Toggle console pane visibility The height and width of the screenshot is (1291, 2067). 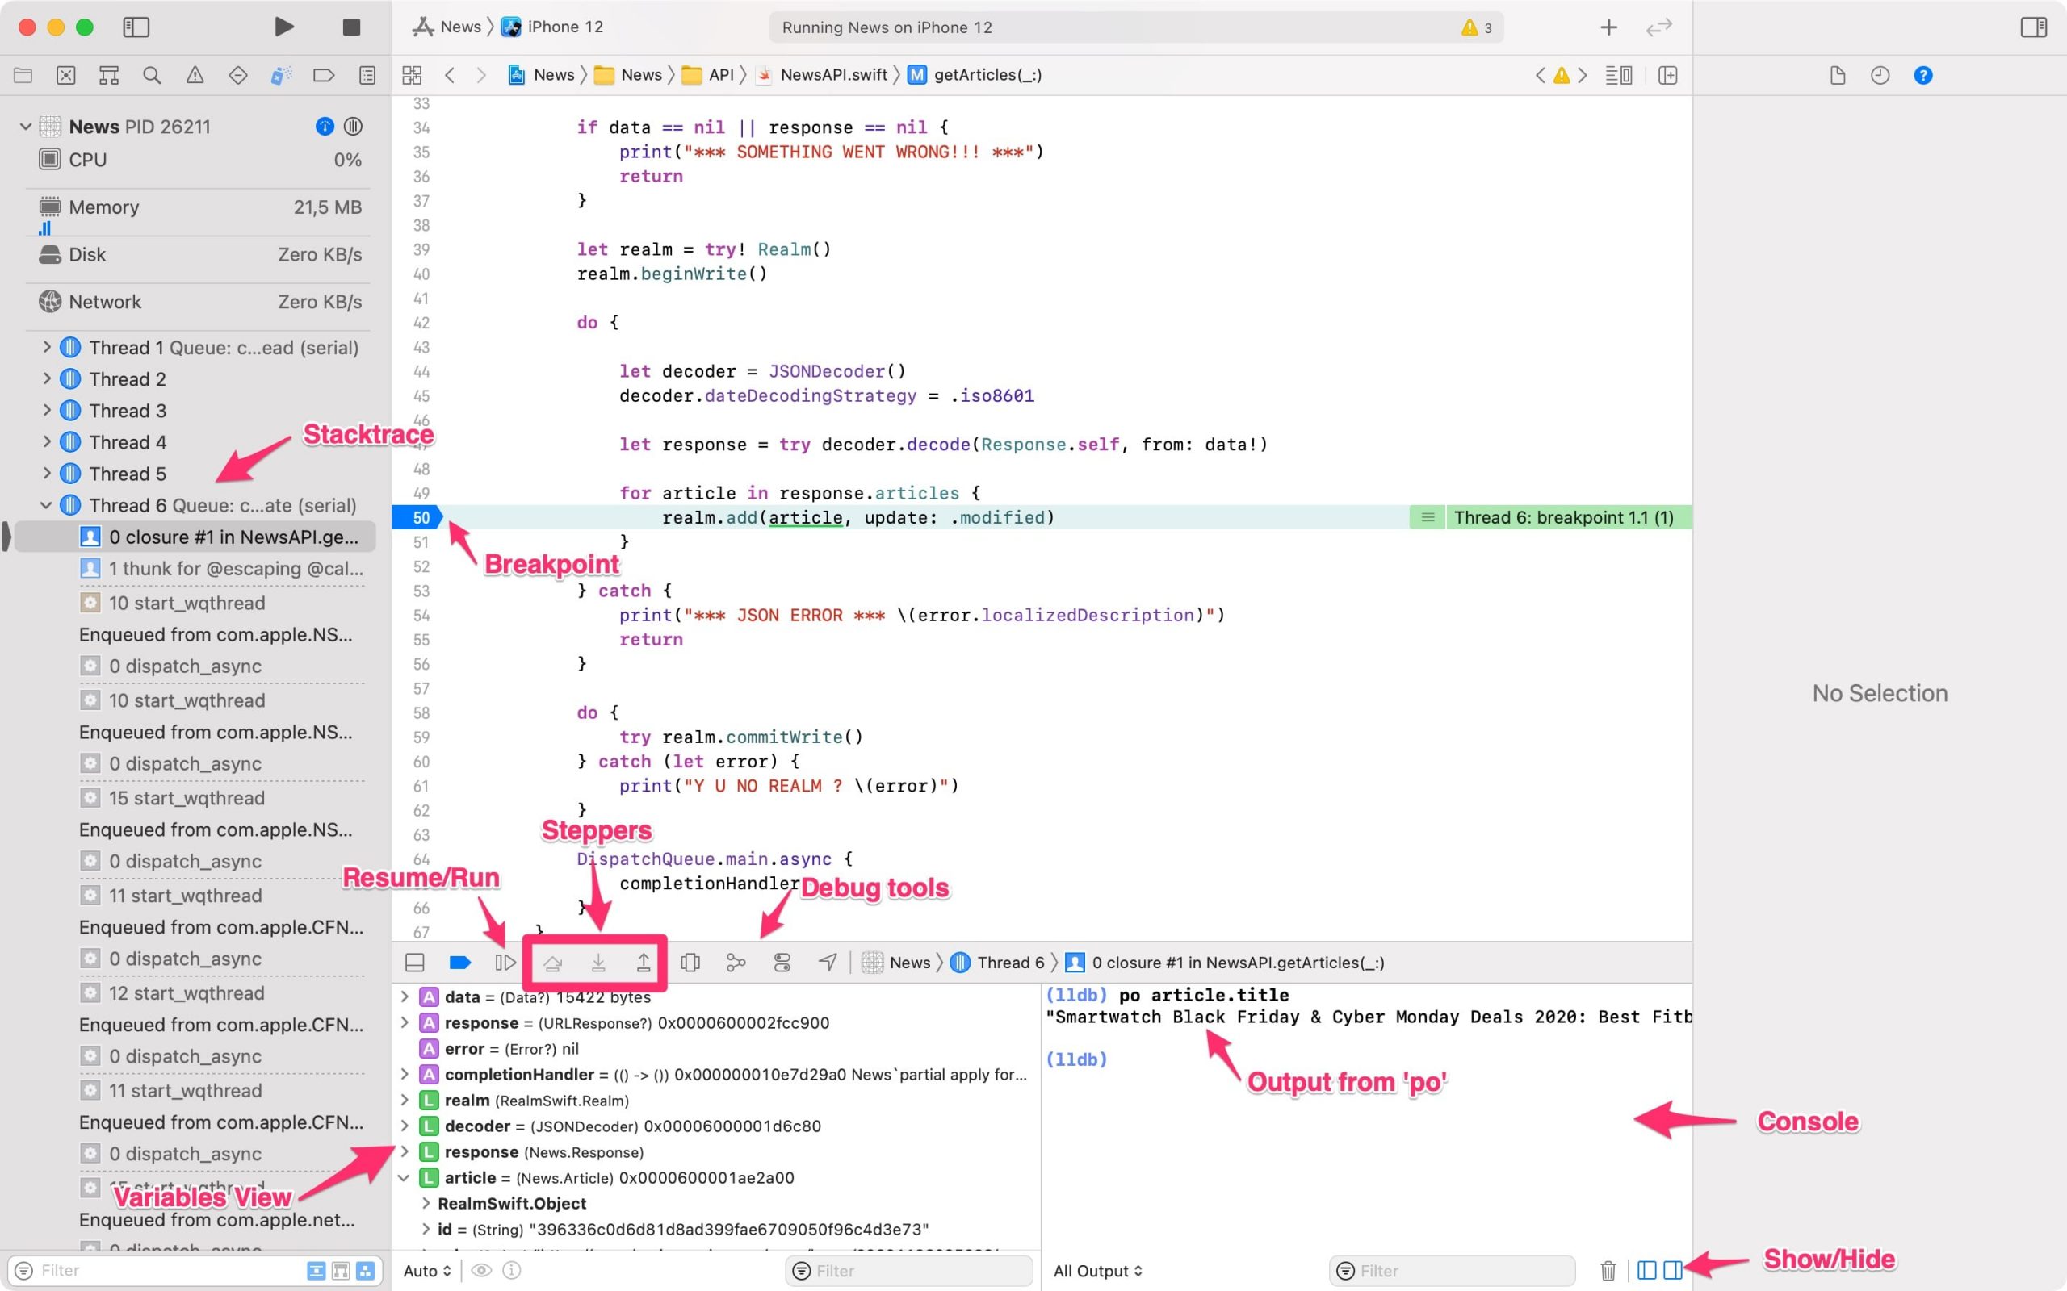pos(1672,1271)
